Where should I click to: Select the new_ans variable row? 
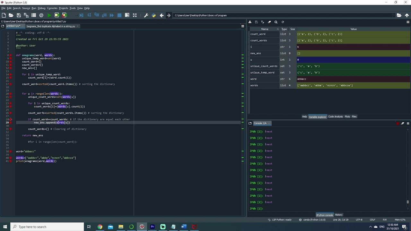tap(329, 53)
